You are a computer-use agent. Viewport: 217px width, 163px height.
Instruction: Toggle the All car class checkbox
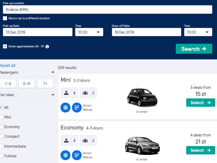tap(1, 108)
